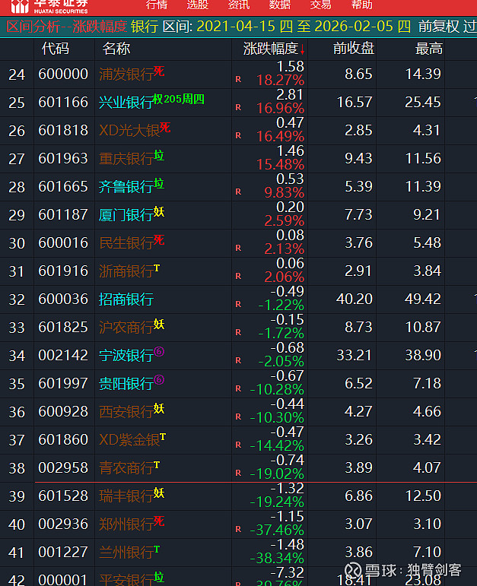477x586 pixels.
Task: Sort by 最高 column header
Action: pyautogui.click(x=429, y=49)
